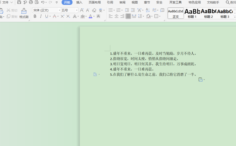The width and height of the screenshot is (236, 146).
Task: Apply the blue font color A
Action: click(x=90, y=16)
